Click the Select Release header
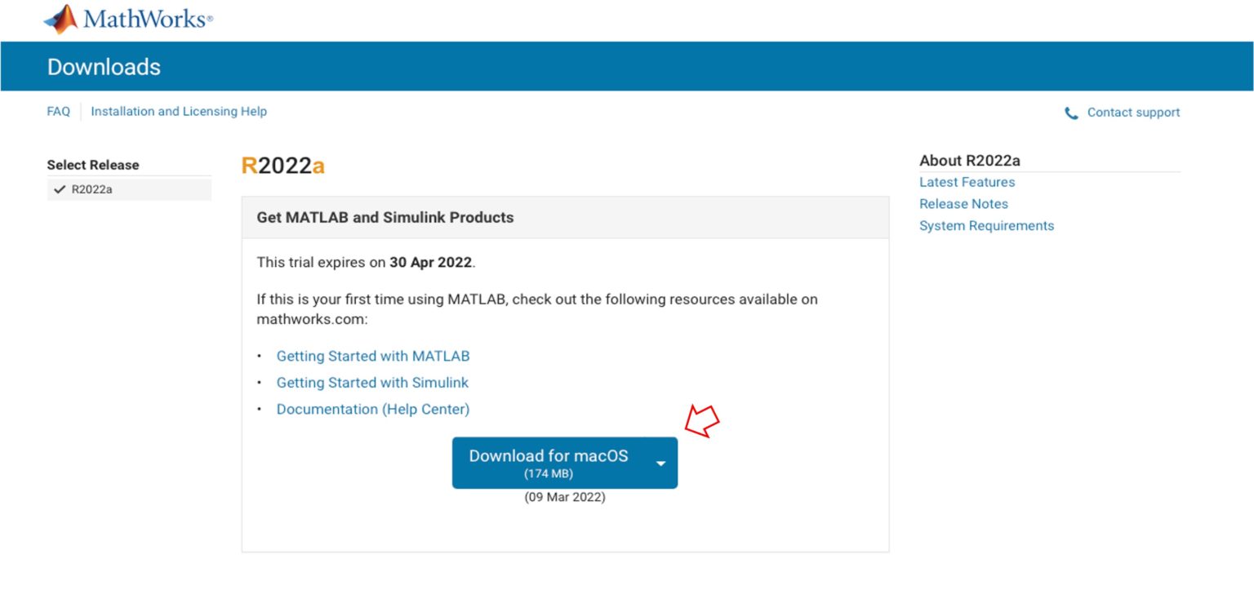 coord(92,165)
